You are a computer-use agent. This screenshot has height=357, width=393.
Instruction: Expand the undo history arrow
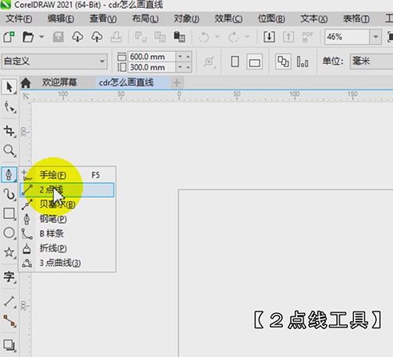217,37
